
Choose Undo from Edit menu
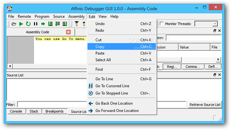click(122, 24)
